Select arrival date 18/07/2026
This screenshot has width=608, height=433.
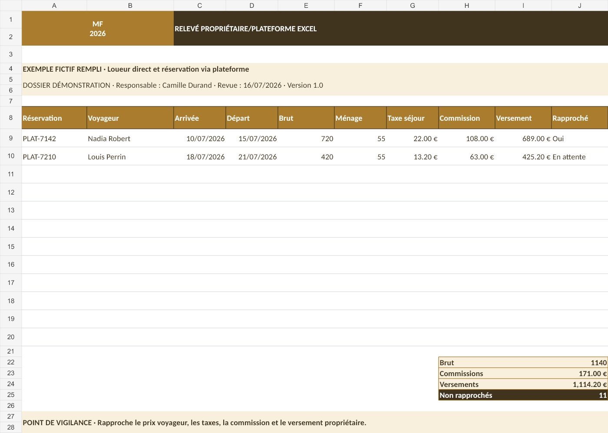(x=200, y=157)
